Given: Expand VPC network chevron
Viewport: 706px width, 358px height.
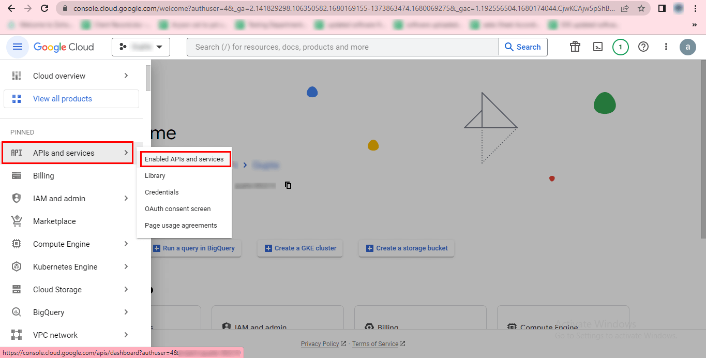Looking at the screenshot, I should [126, 335].
